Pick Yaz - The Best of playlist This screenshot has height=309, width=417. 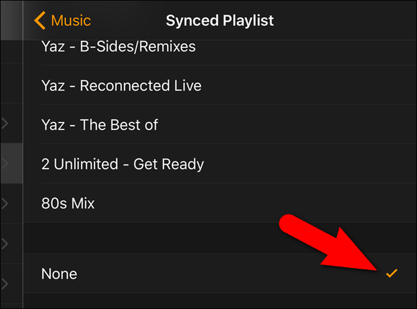click(220, 124)
